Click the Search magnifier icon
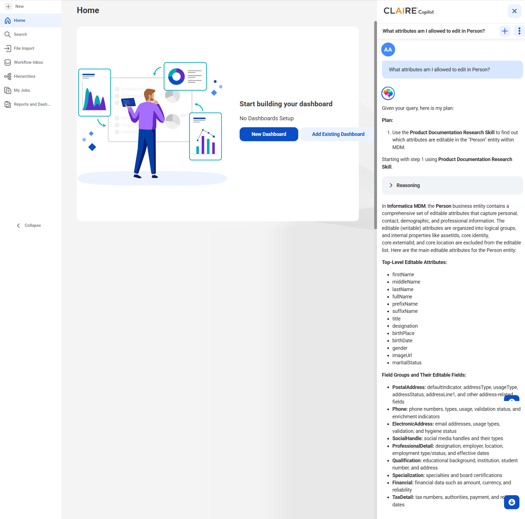Image resolution: width=525 pixels, height=519 pixels. click(x=8, y=34)
